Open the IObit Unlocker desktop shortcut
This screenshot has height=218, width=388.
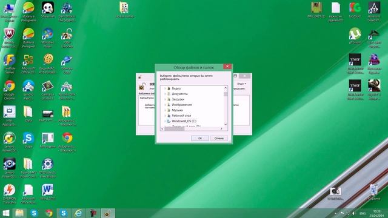pos(67,38)
